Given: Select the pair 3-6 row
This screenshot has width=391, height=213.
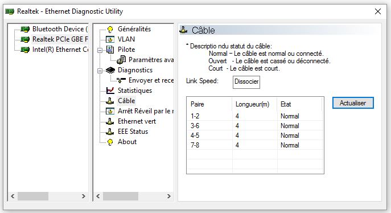Looking at the screenshot, I should [255, 126].
